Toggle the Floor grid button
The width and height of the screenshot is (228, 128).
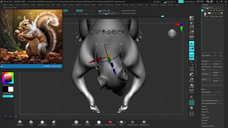coord(192,44)
